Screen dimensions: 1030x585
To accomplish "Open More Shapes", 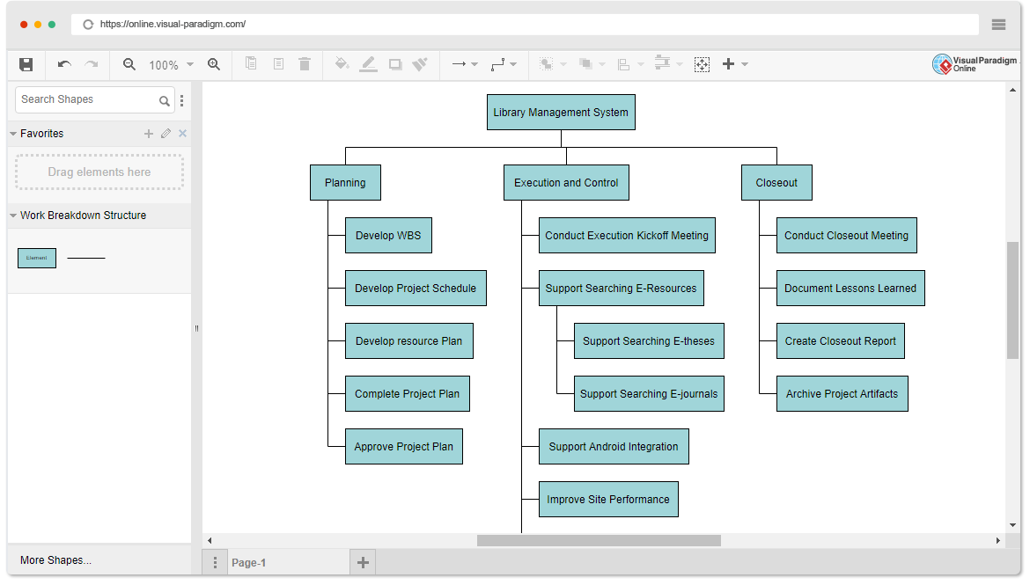I will pyautogui.click(x=55, y=560).
